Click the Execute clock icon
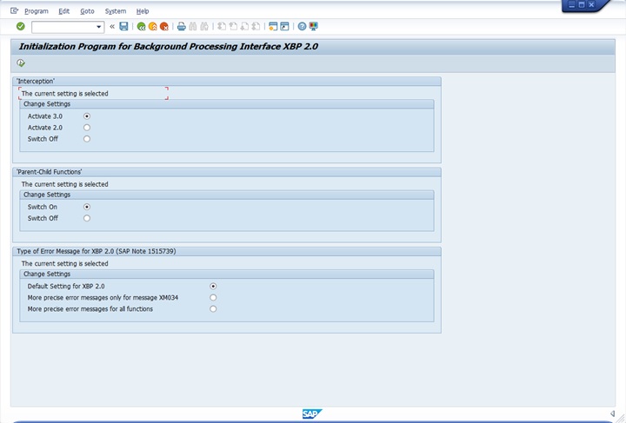Viewport: 626px width, 423px height. [21, 63]
